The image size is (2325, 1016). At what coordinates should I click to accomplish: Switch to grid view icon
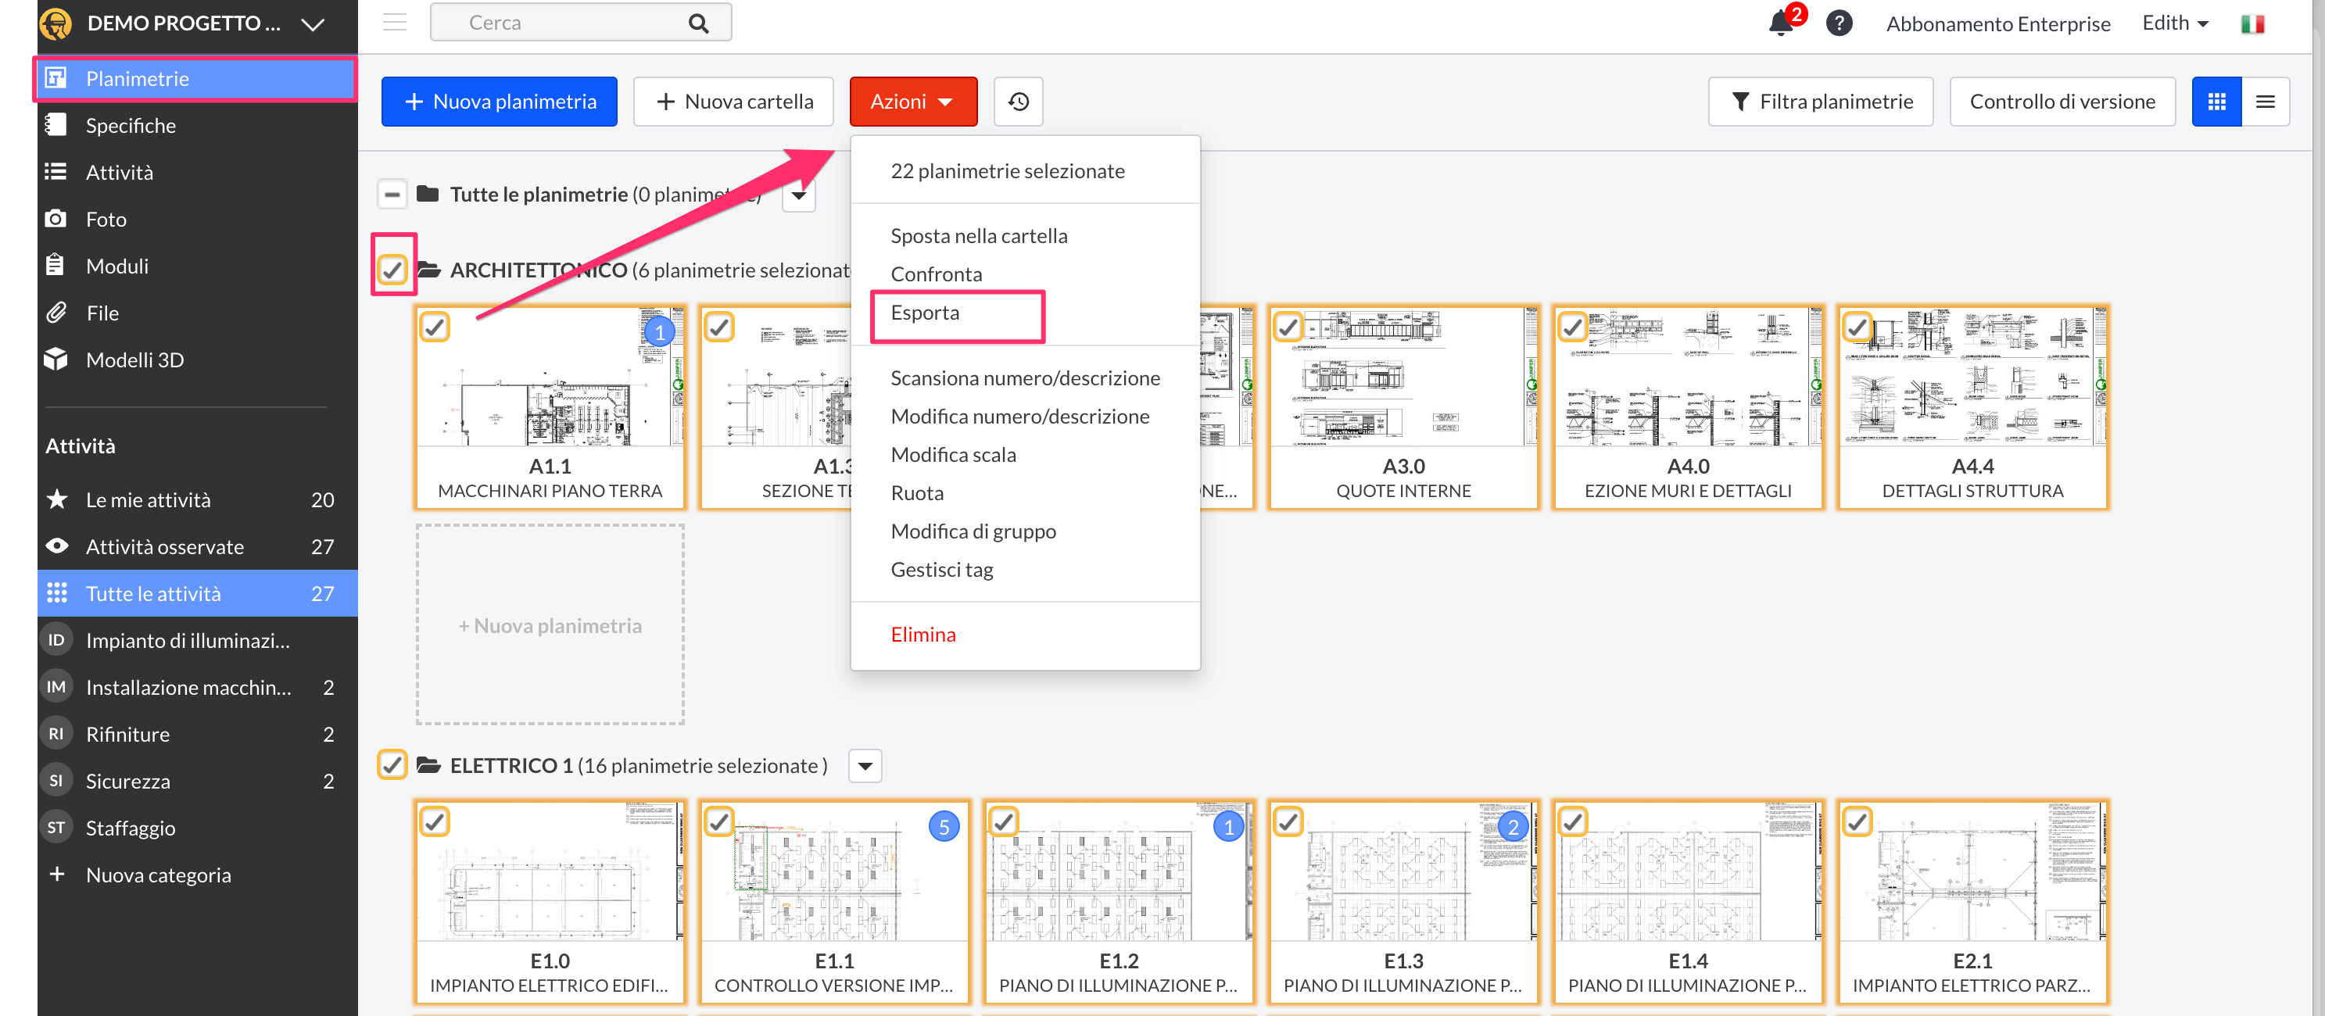coord(2216,102)
